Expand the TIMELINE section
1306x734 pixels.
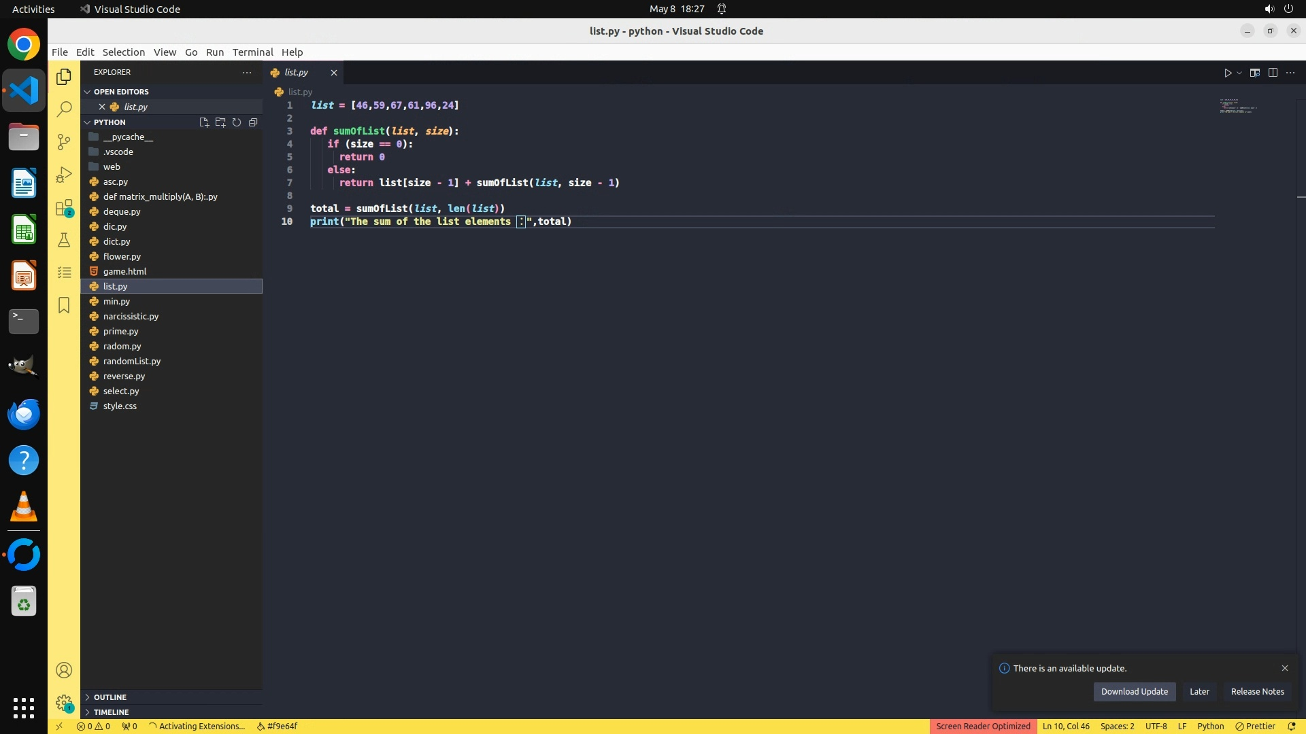coord(111,712)
